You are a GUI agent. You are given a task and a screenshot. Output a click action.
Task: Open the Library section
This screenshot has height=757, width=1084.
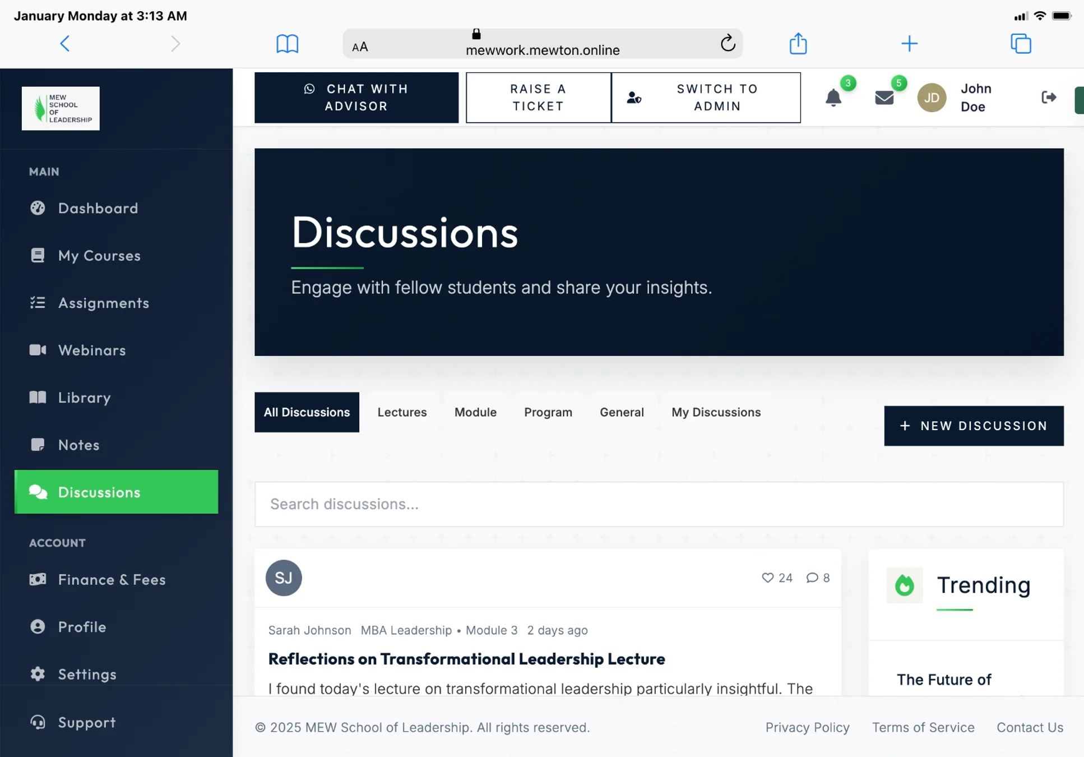84,397
